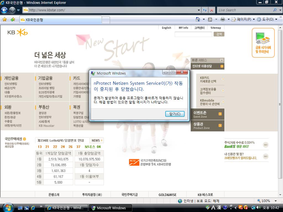
Task: Open the 외환 menu heading
Action: click(x=8, y=107)
